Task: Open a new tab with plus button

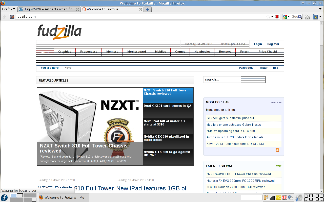Action: (x=148, y=9)
